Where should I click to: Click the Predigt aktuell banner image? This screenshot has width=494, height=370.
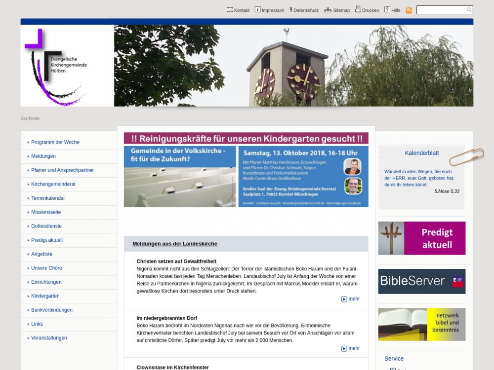coord(422,238)
